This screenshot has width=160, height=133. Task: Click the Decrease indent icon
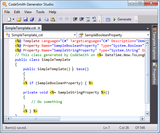pos(75,19)
